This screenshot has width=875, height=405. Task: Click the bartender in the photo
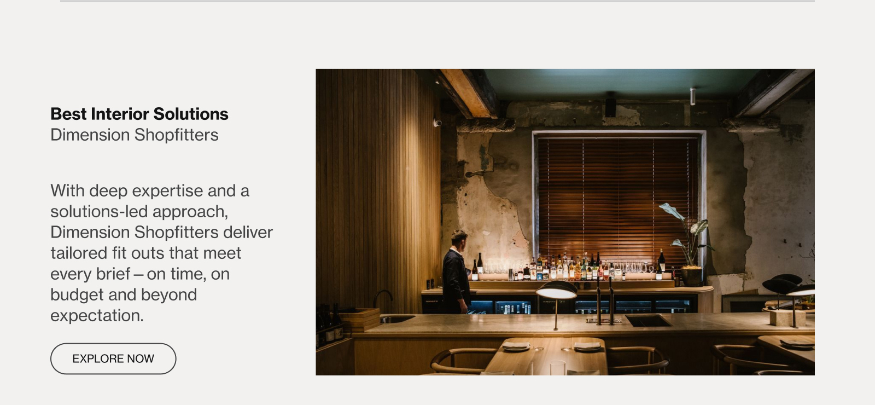(x=456, y=272)
